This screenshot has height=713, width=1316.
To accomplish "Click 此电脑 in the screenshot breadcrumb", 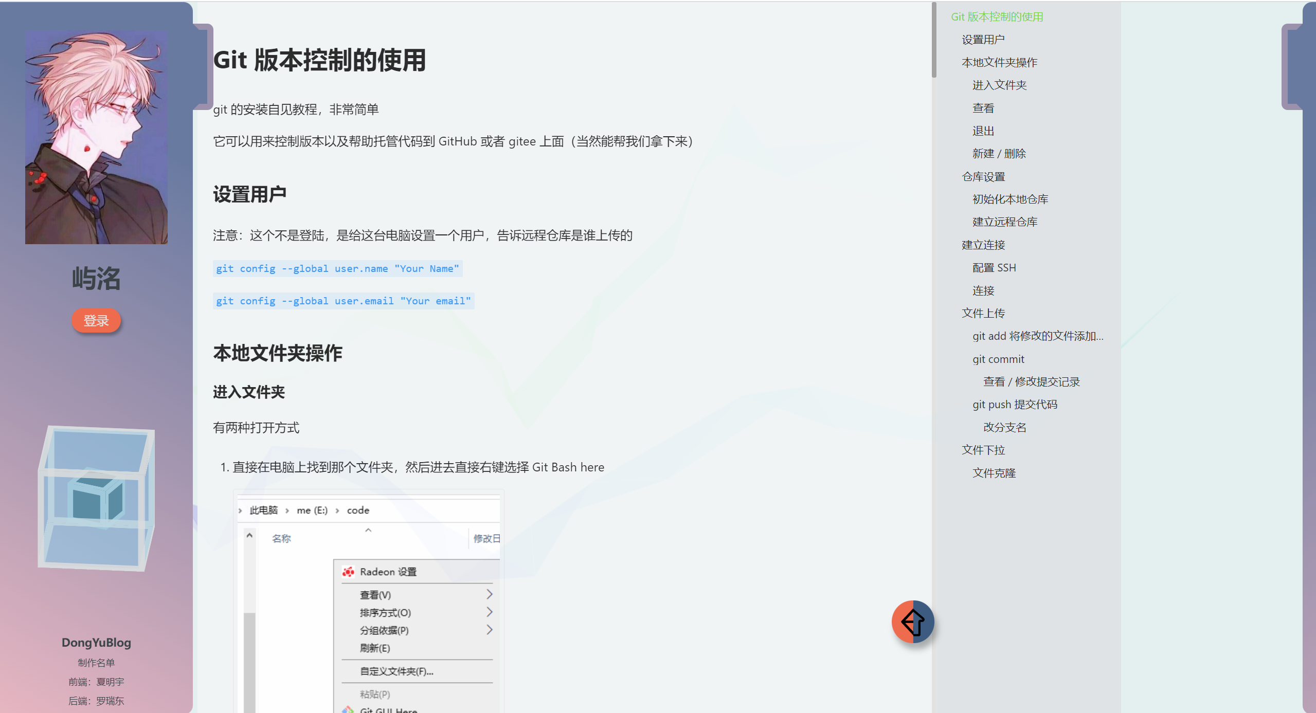I will pyautogui.click(x=264, y=510).
